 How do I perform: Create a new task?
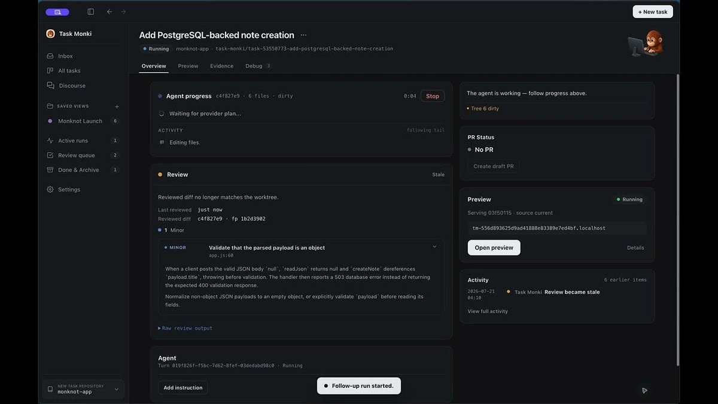coord(653,11)
